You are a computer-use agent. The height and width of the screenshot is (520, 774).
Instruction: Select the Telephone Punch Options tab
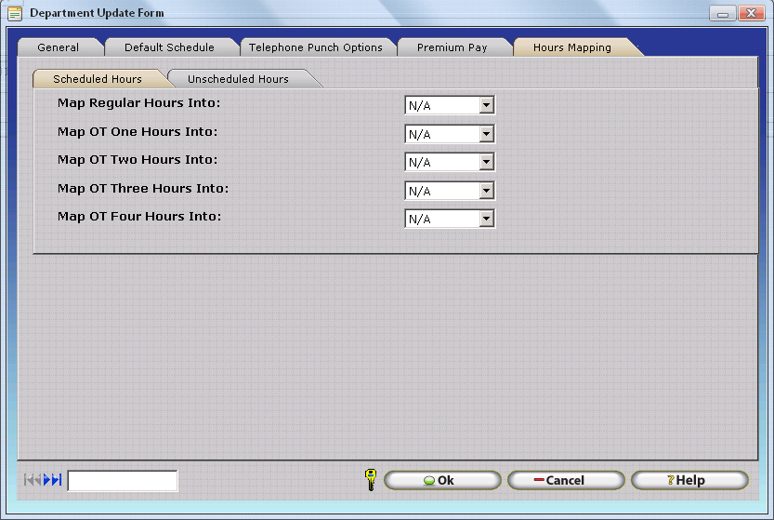[x=316, y=47]
